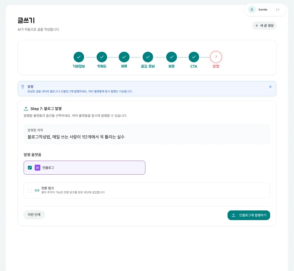Click the user profile avatar icon
Viewport: 294px width, 271px height.
252,10
